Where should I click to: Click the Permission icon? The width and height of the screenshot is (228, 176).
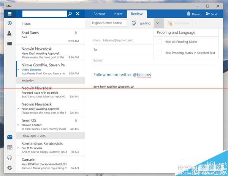click(x=170, y=23)
